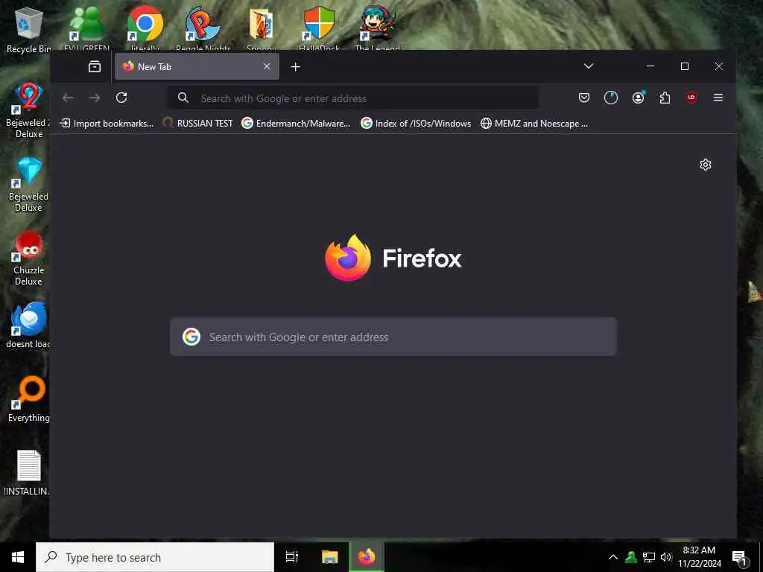Screen dimensions: 763x572
Task: Open the clock showing 8:32 AM
Action: click(x=699, y=557)
